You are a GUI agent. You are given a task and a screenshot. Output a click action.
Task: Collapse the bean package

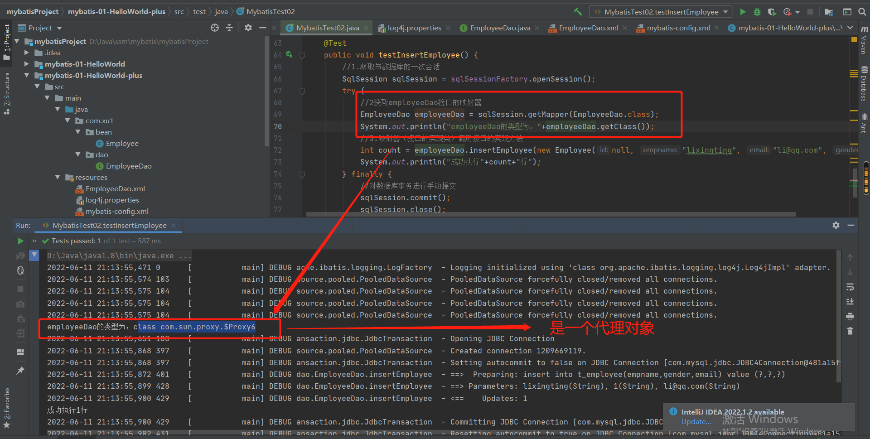[x=78, y=132]
